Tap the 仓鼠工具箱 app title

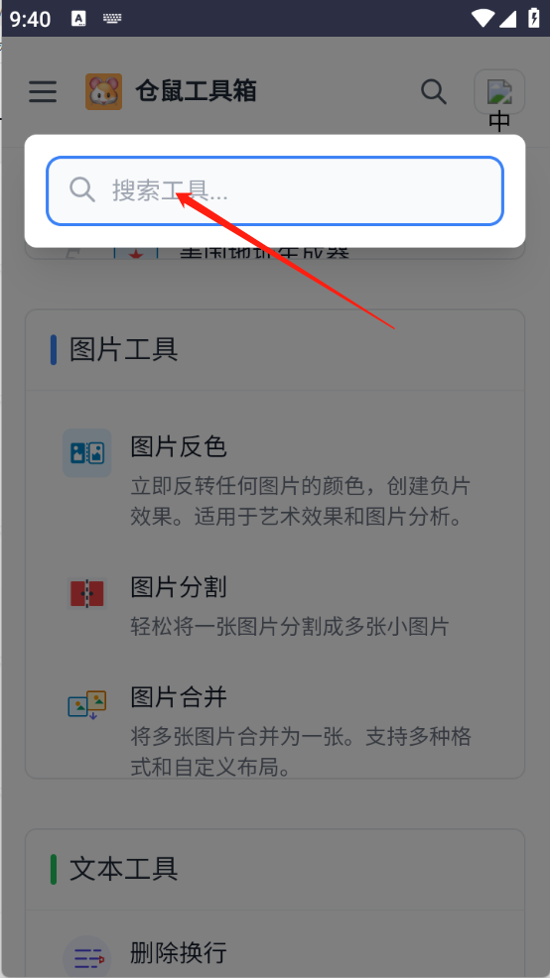coord(196,91)
